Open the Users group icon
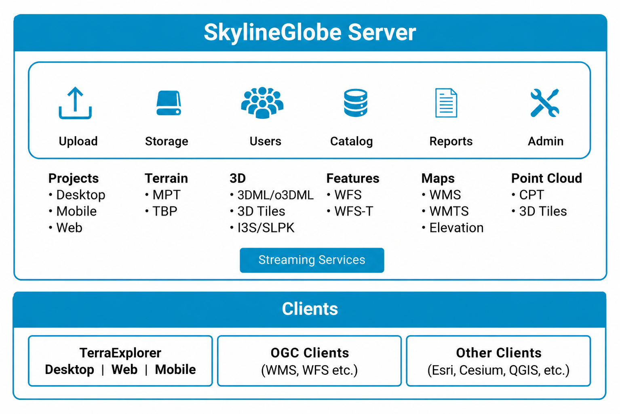The image size is (620, 414). click(262, 103)
